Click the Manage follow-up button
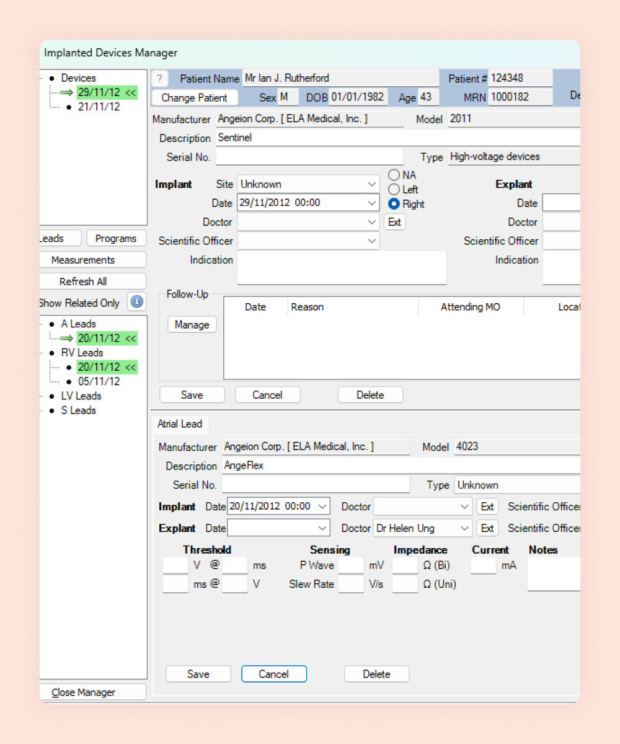Image resolution: width=620 pixels, height=744 pixels. point(192,324)
